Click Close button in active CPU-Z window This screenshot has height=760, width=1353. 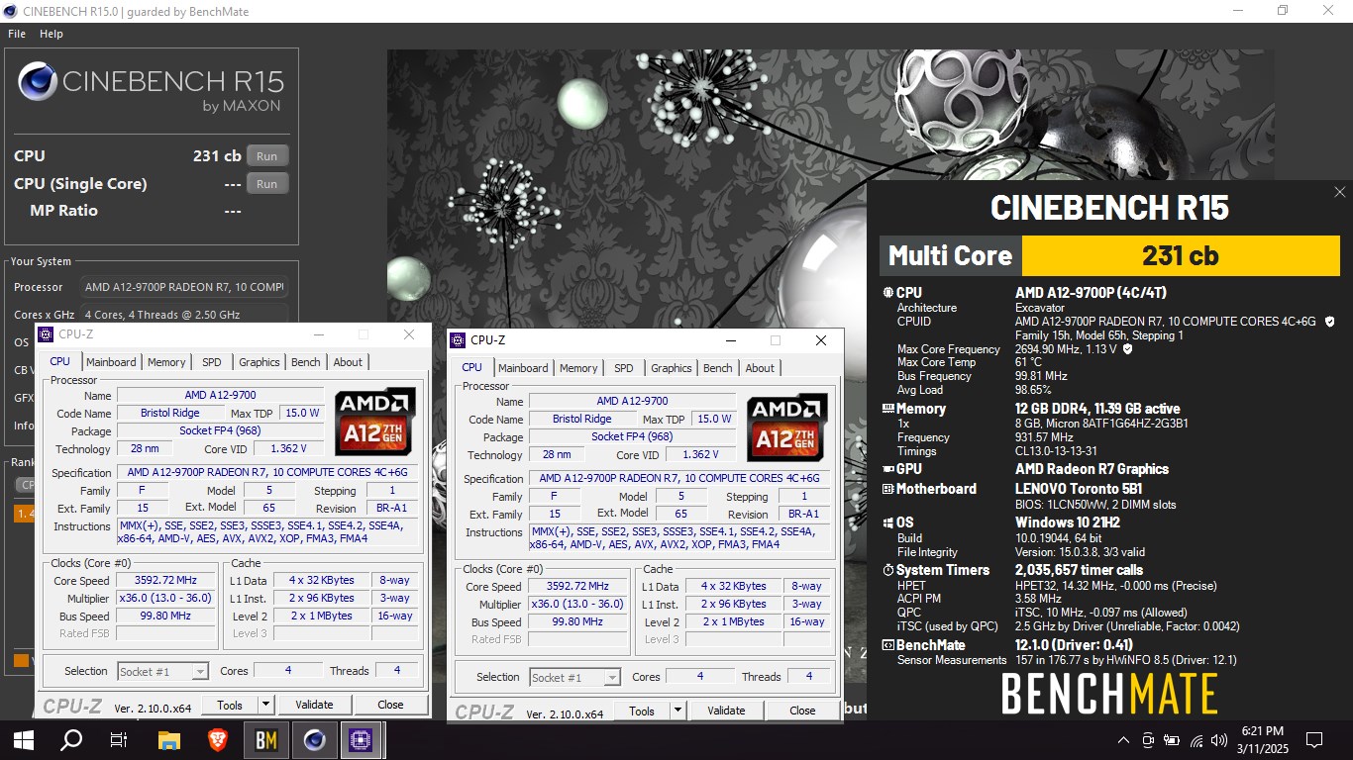pyautogui.click(x=802, y=711)
